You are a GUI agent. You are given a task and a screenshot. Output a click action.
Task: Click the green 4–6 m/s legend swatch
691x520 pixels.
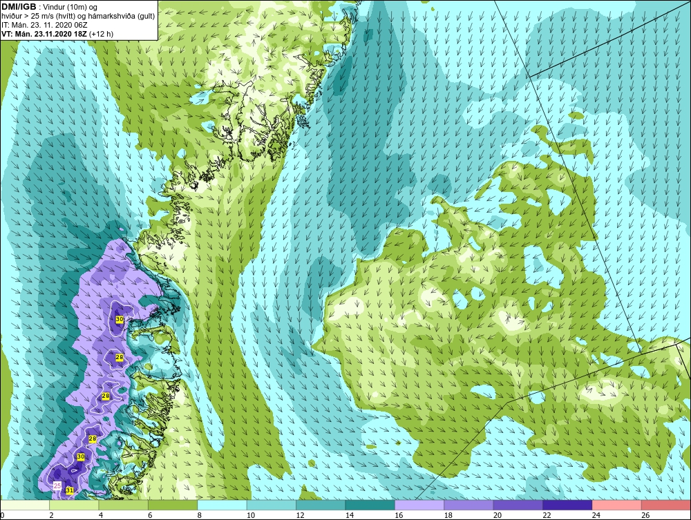[124, 505]
